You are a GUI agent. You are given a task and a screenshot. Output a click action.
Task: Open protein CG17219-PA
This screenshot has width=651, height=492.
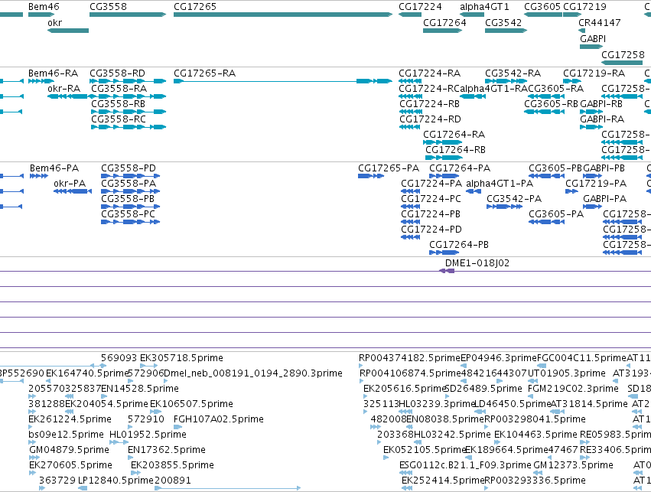[596, 184]
